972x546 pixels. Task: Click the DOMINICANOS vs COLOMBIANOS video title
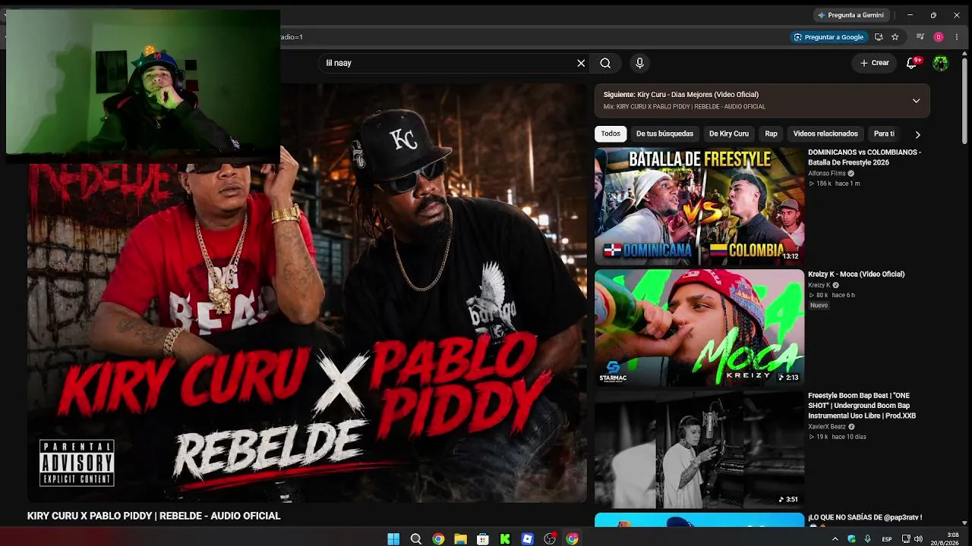(x=864, y=157)
